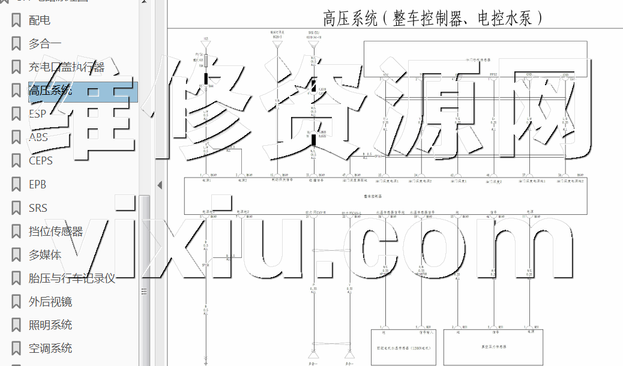Collapse the bookmarks panel with the arrow
The image size is (623, 366).
(x=160, y=184)
